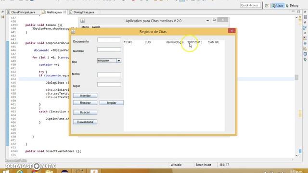Click the B.avanzada button

(85, 122)
